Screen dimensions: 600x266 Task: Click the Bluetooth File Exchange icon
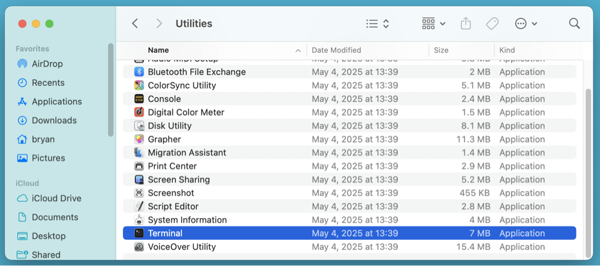click(x=139, y=72)
